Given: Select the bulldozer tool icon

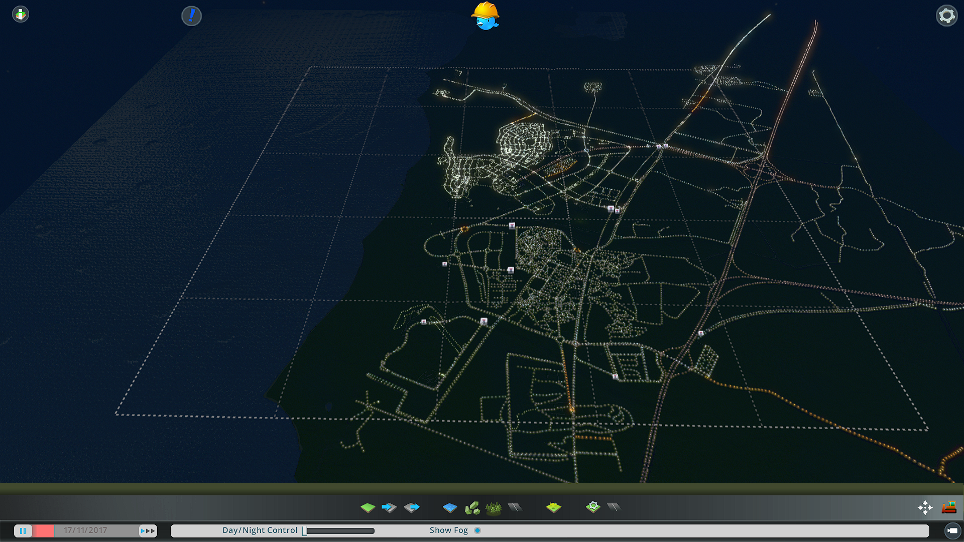Looking at the screenshot, I should pyautogui.click(x=949, y=507).
